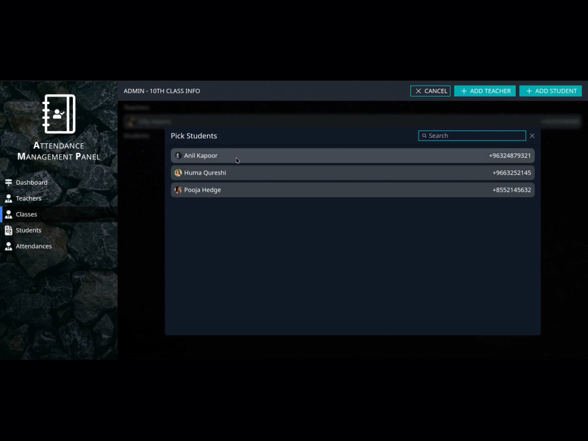Click Attendance Management Panel title
The image size is (588, 441).
tap(59, 151)
